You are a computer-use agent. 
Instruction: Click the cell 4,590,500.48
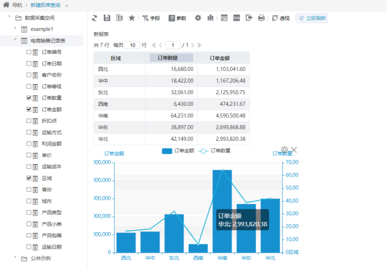pos(224,116)
